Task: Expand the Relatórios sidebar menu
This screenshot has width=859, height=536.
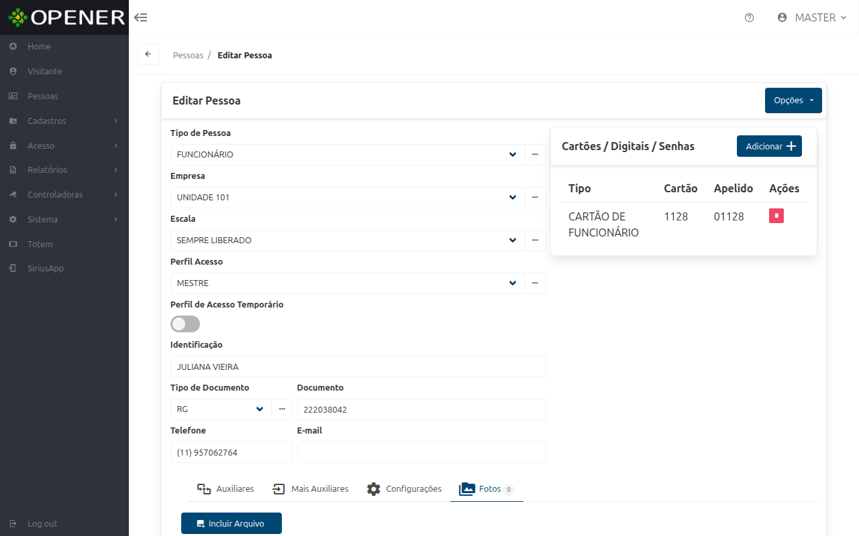Action: pos(64,170)
